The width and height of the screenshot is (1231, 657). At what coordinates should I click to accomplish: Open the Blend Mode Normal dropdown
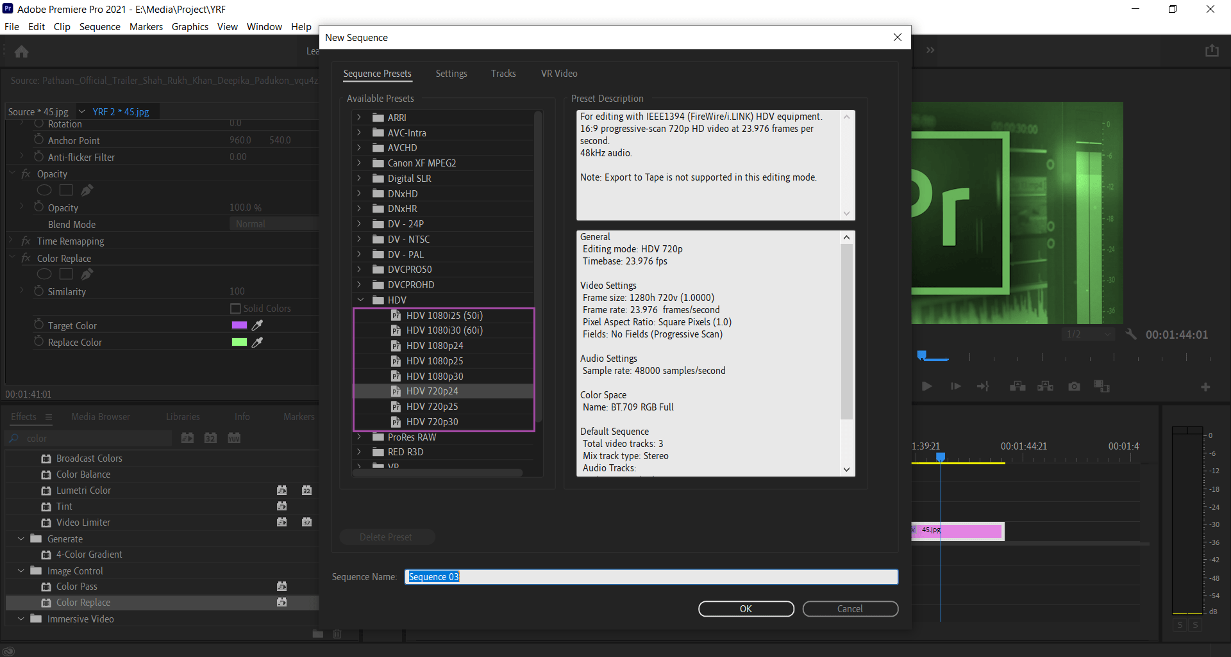click(x=274, y=224)
